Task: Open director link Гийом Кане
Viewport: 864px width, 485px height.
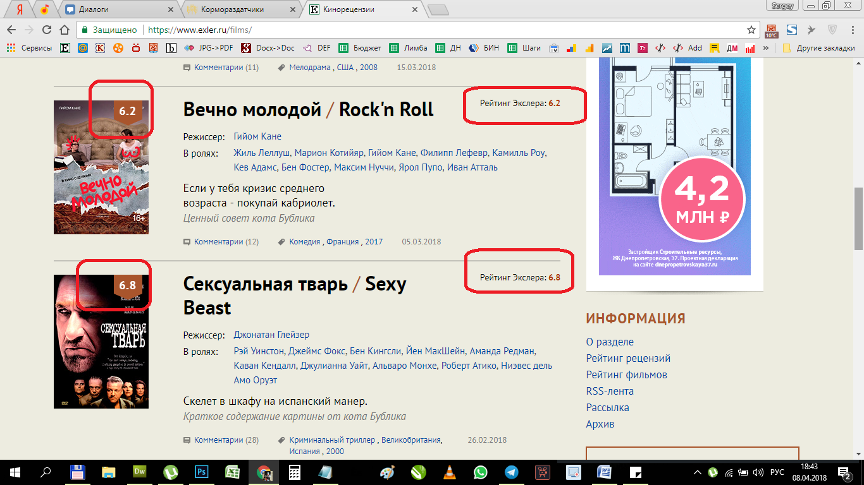Action: pos(257,136)
